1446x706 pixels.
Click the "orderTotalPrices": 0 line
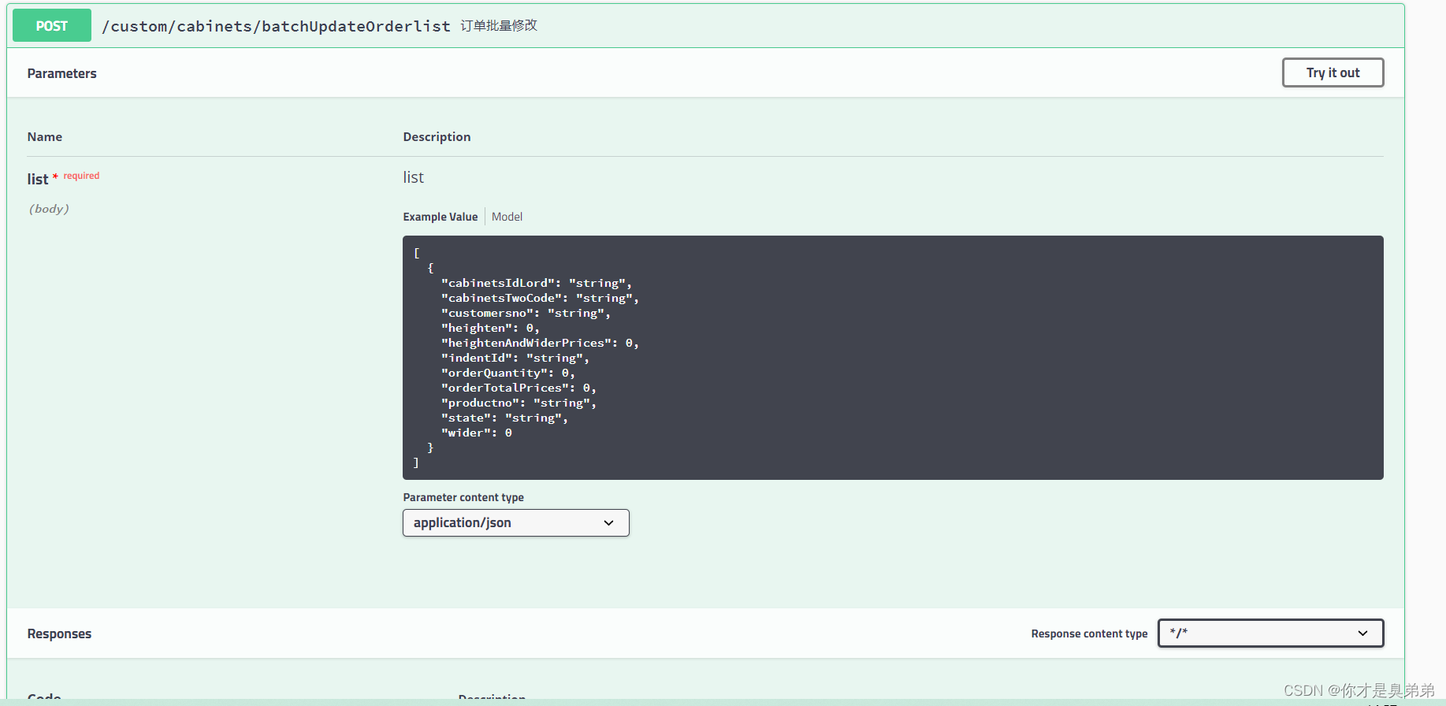point(519,388)
